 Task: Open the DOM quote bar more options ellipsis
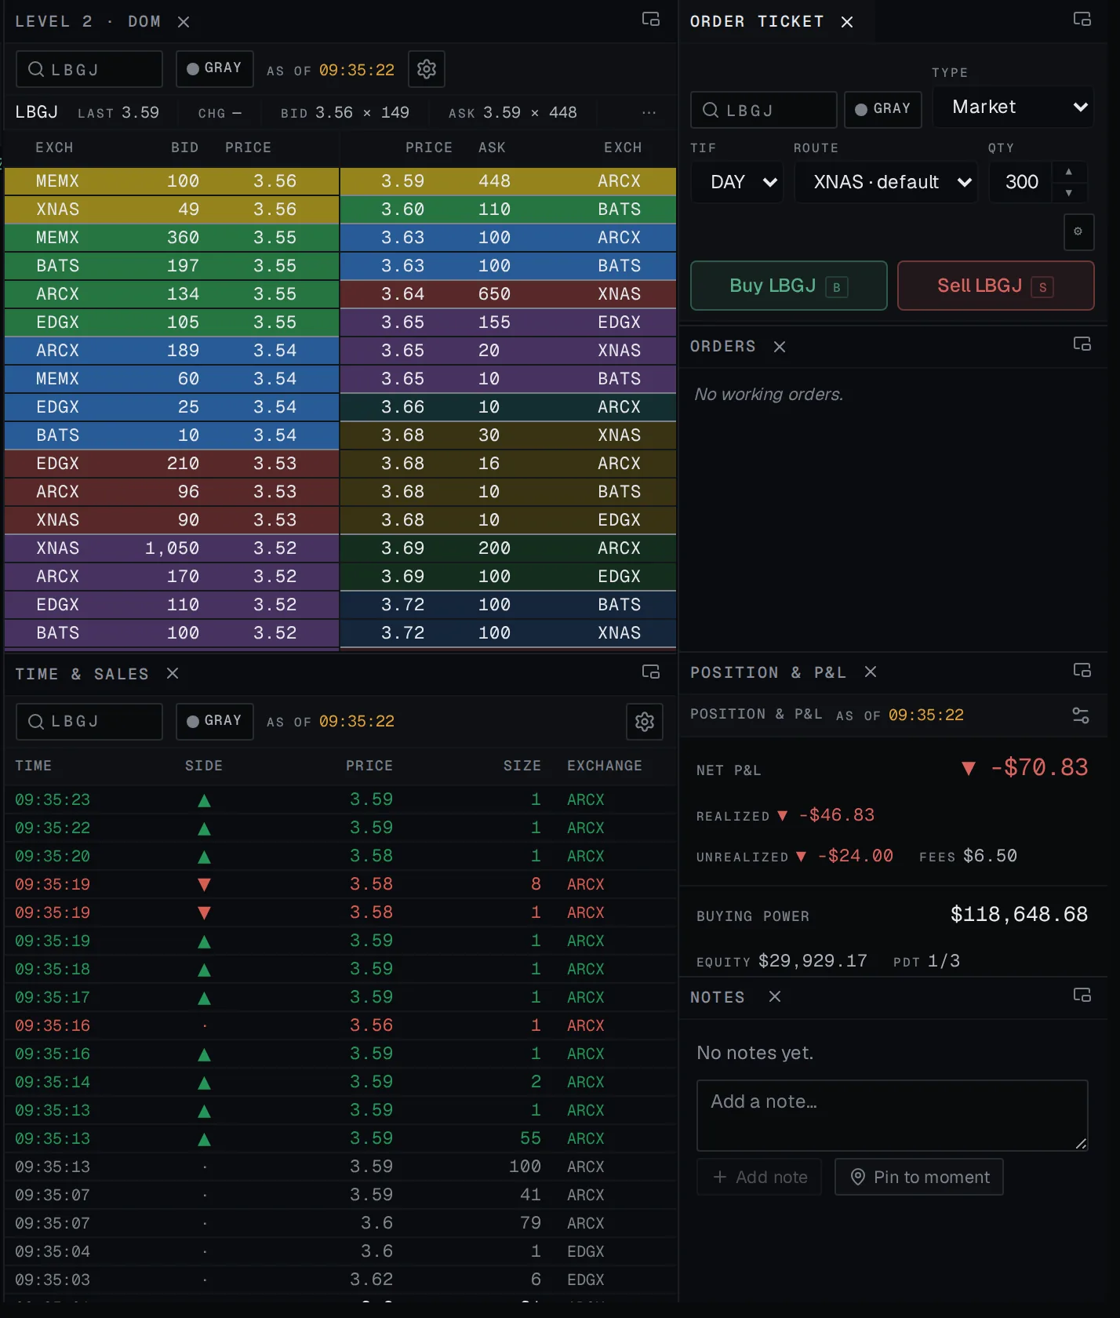click(x=649, y=113)
